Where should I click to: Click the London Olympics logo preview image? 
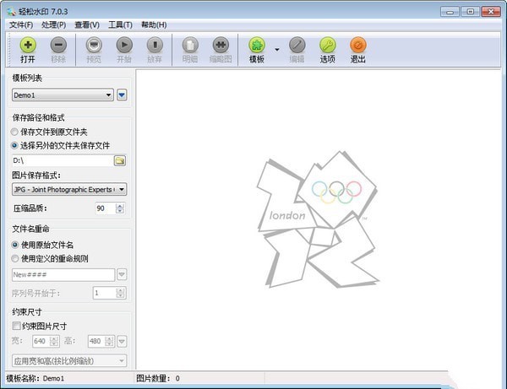(318, 219)
